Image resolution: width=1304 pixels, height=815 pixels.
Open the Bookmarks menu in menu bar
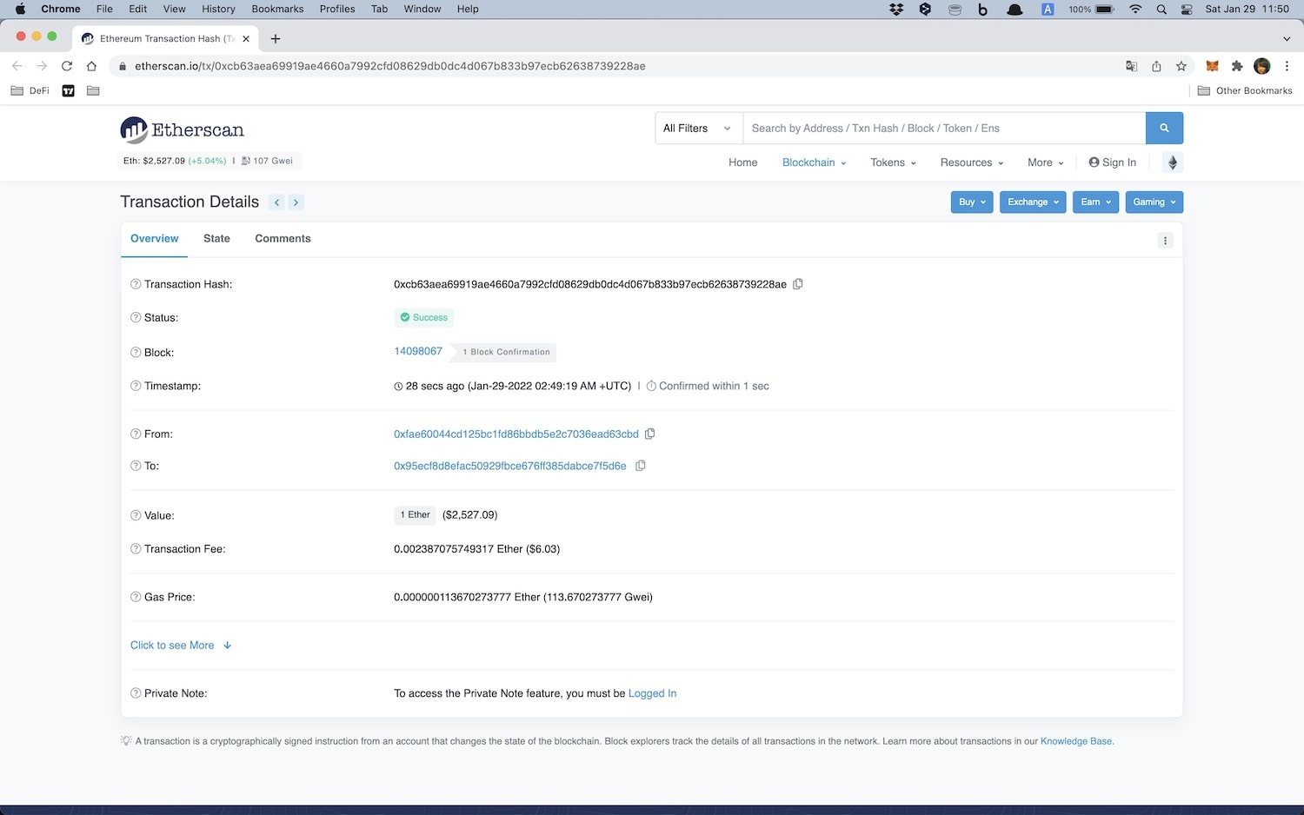pyautogui.click(x=277, y=9)
